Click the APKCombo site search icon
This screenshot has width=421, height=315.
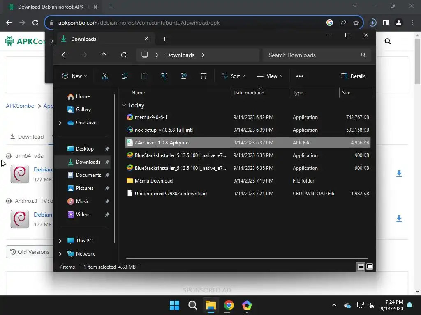pyautogui.click(x=388, y=41)
